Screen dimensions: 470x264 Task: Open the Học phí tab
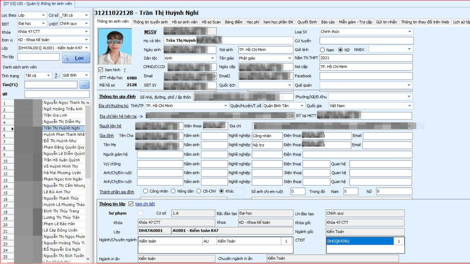(x=253, y=22)
